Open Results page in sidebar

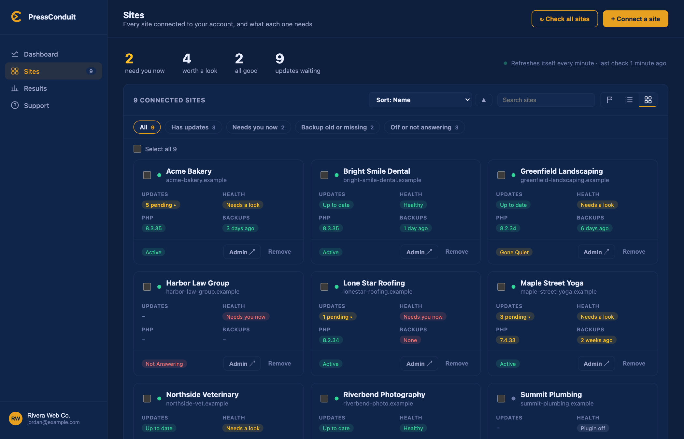[53, 88]
